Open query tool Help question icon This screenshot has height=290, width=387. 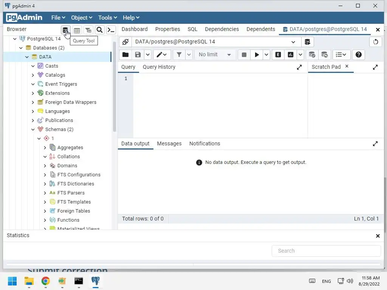point(358,55)
